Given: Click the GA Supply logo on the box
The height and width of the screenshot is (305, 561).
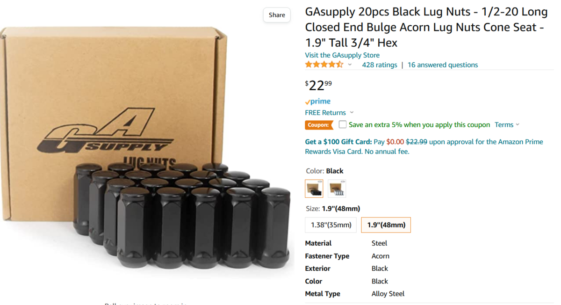Looking at the screenshot, I should [103, 133].
